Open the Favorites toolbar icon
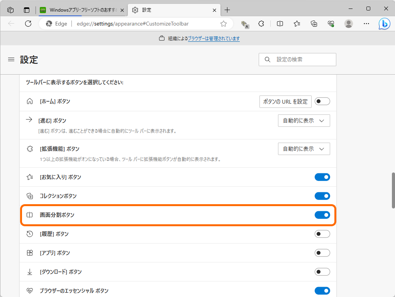Image resolution: width=395 pixels, height=297 pixels. (x=297, y=24)
